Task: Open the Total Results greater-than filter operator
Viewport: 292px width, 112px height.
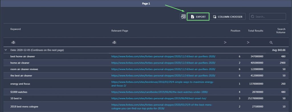Action: pos(248,43)
